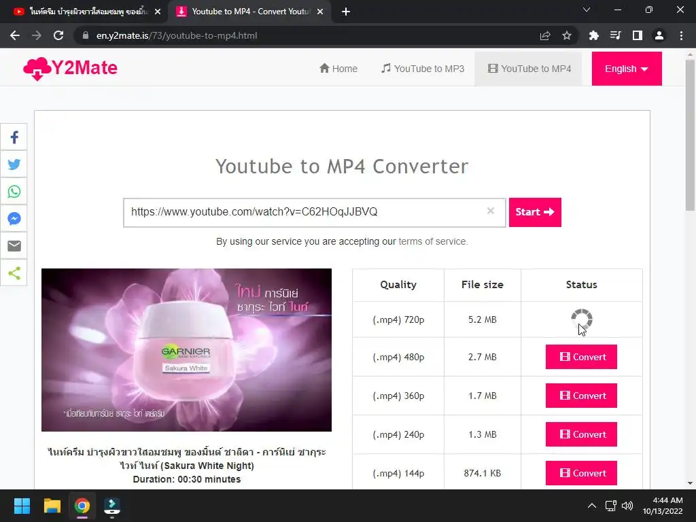Open the browser share page icon

pos(545,35)
